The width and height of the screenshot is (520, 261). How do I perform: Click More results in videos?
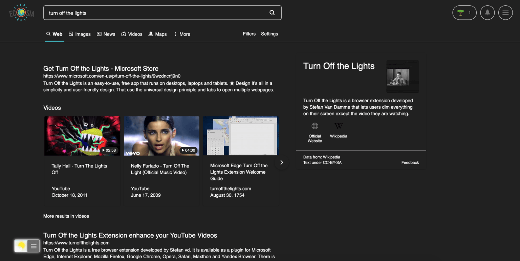coord(66,216)
